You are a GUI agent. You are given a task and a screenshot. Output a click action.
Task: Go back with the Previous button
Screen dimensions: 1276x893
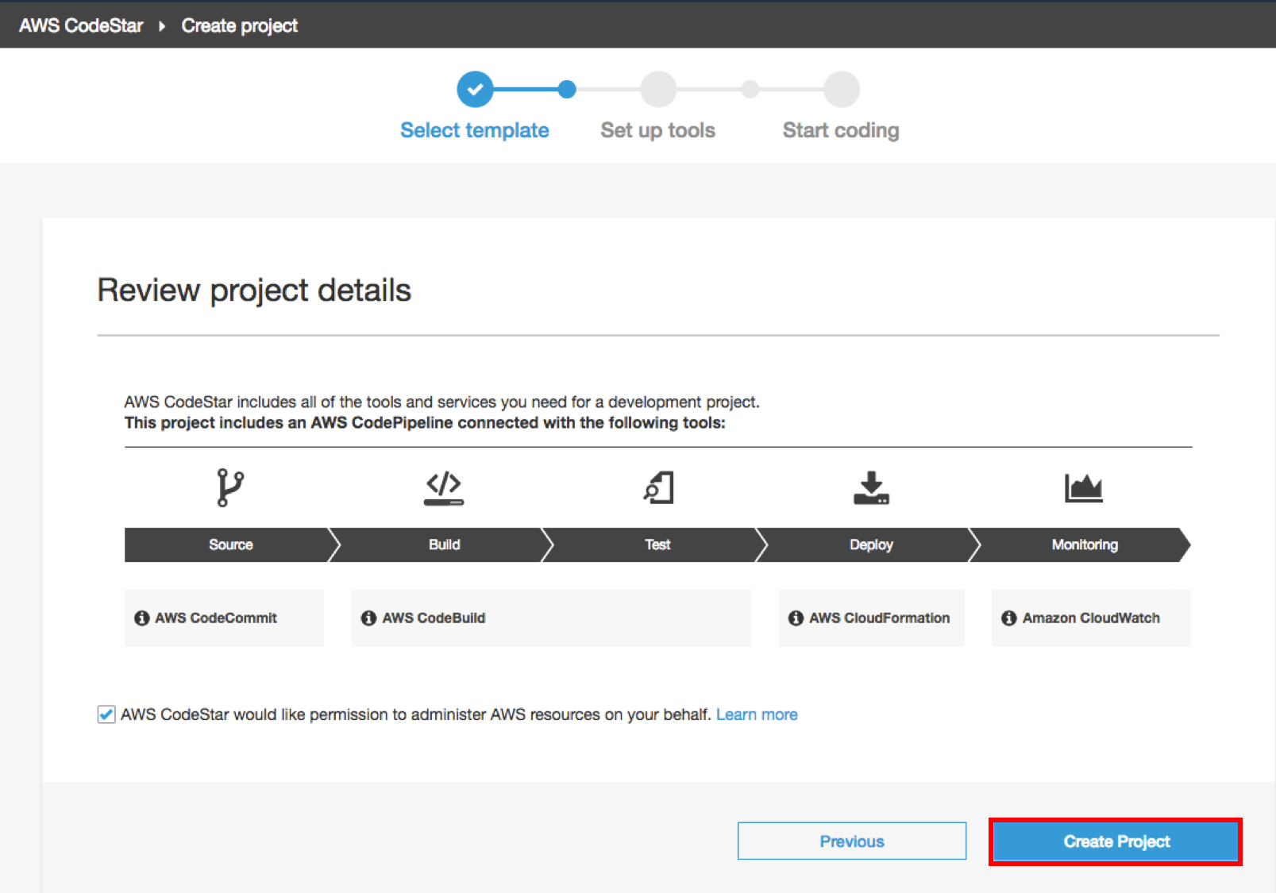click(851, 841)
